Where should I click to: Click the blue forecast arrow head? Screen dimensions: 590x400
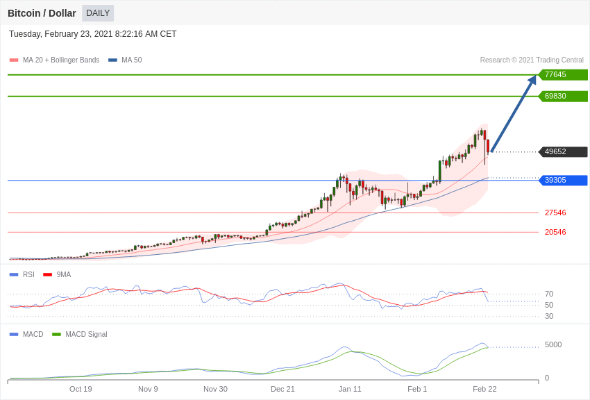pyautogui.click(x=532, y=81)
